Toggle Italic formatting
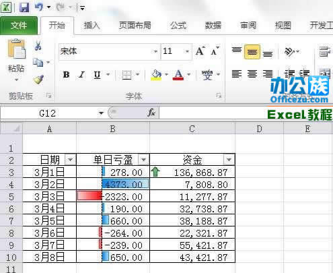This screenshot has width=333, height=273. (81, 75)
